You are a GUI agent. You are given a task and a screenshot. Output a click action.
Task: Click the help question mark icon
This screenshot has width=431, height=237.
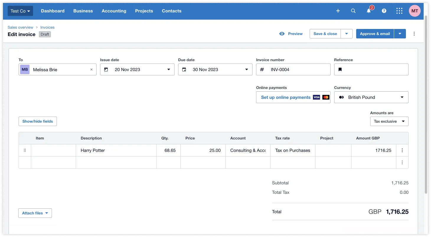coord(384,11)
